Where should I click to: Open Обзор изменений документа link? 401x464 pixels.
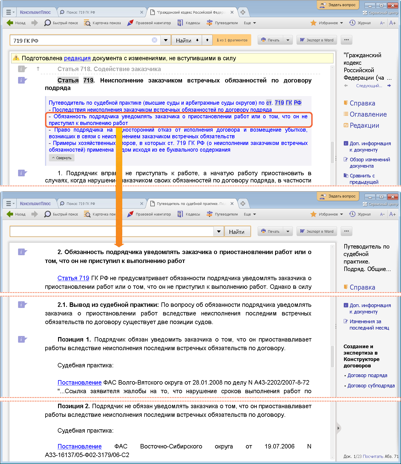tap(367, 163)
